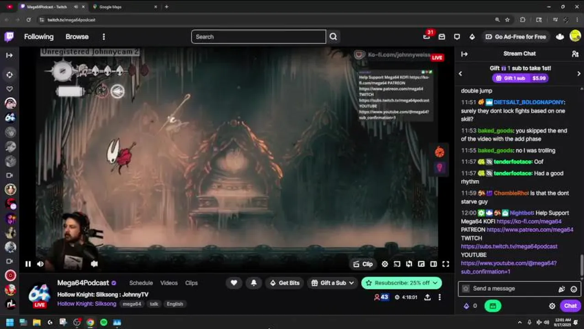Click Go Ad-Free for Free

[x=515, y=37]
